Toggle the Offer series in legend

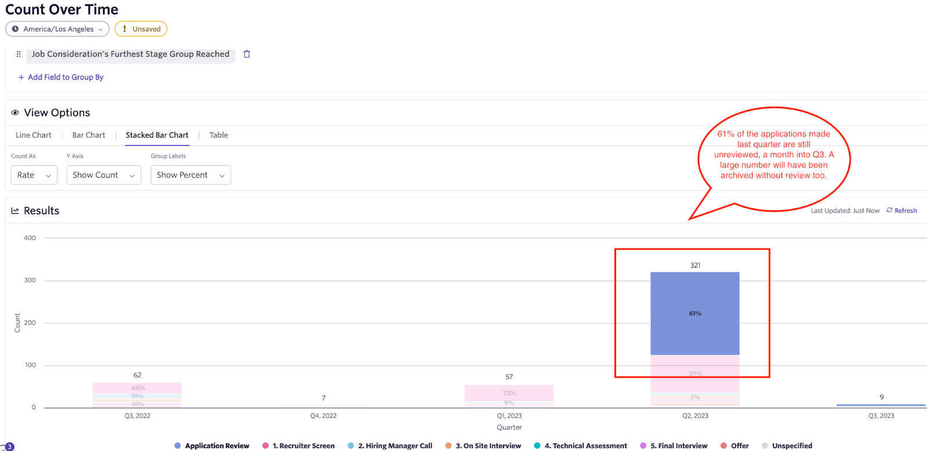pyautogui.click(x=734, y=446)
